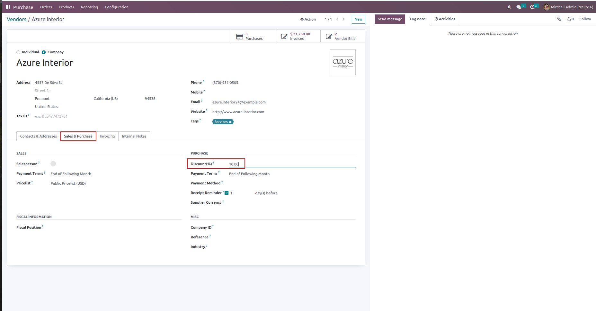Open the California (US) state dropdown
596x311 pixels.
117,99
